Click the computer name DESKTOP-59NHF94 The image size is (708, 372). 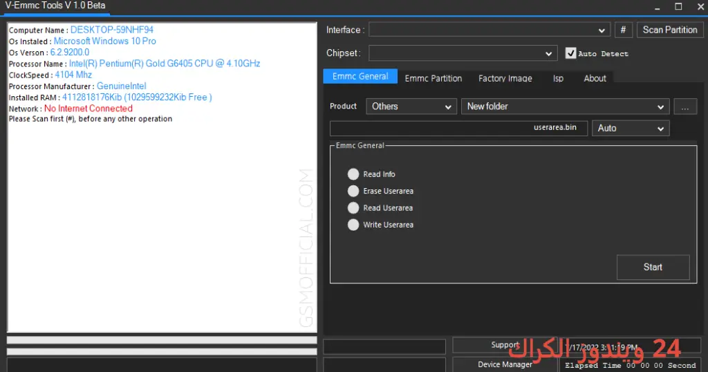tap(112, 30)
